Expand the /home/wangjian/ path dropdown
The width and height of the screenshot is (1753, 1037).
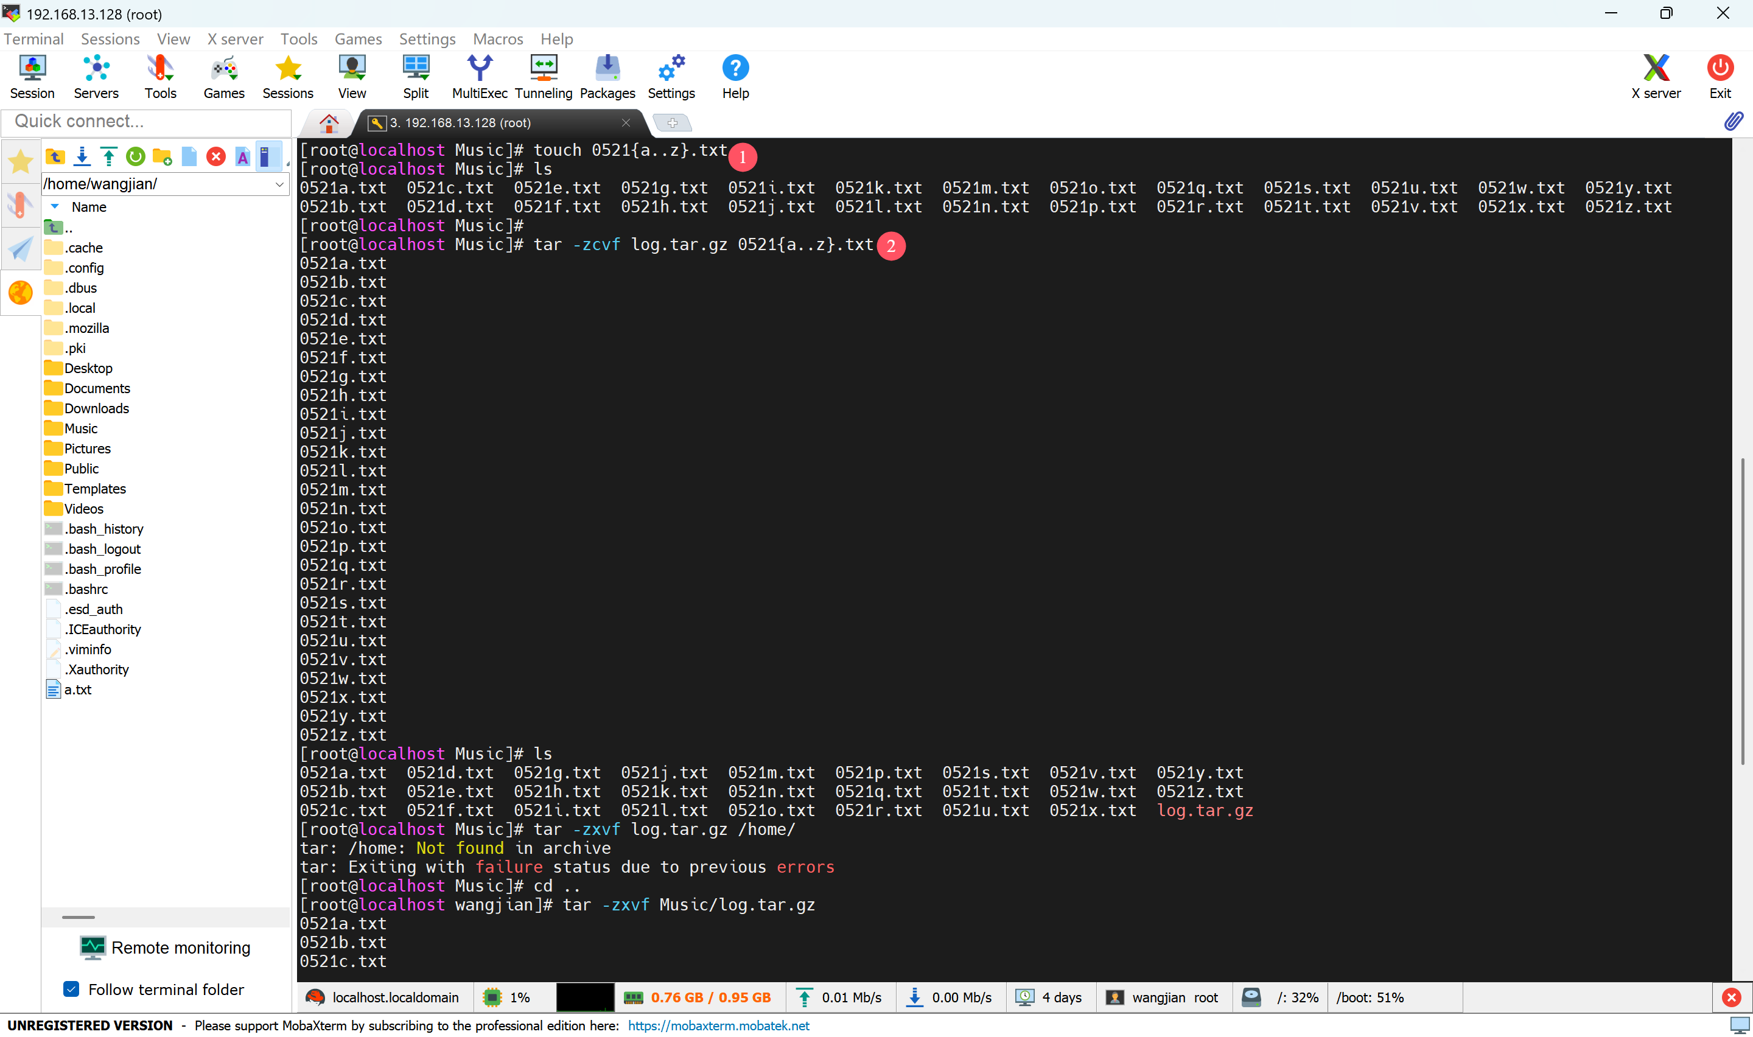pos(279,184)
